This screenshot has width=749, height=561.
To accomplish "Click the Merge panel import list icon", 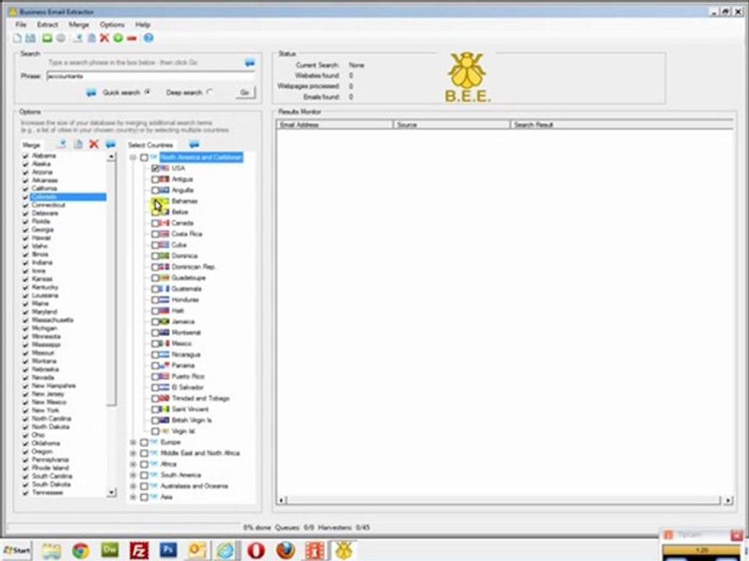I will [x=62, y=144].
